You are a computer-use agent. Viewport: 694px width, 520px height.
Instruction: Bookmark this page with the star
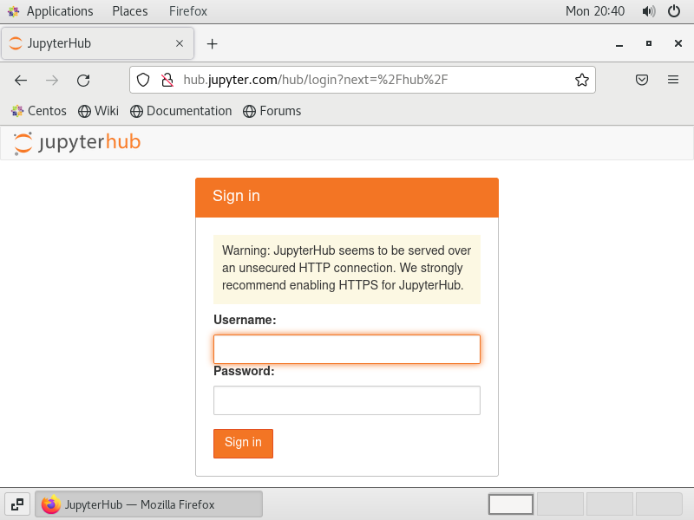tap(581, 80)
